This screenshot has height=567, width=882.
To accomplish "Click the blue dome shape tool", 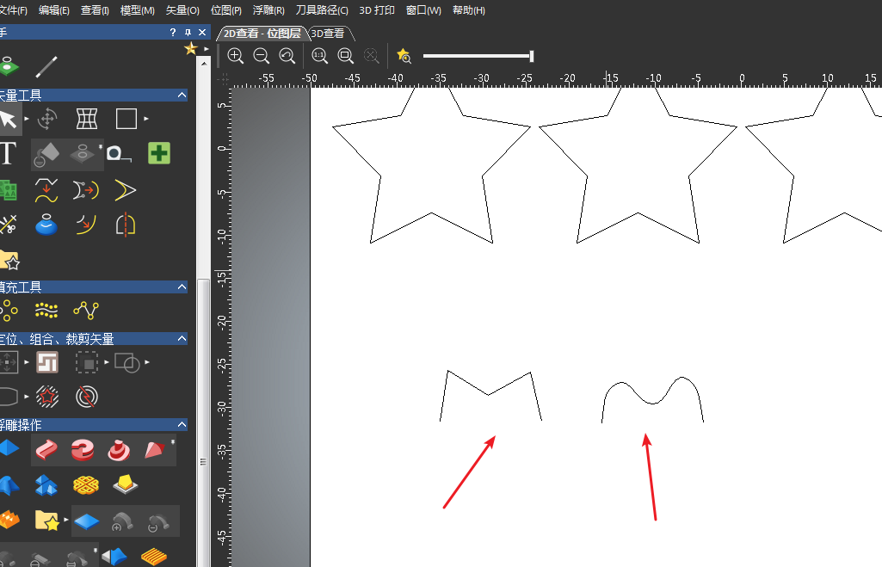I will coord(46,225).
